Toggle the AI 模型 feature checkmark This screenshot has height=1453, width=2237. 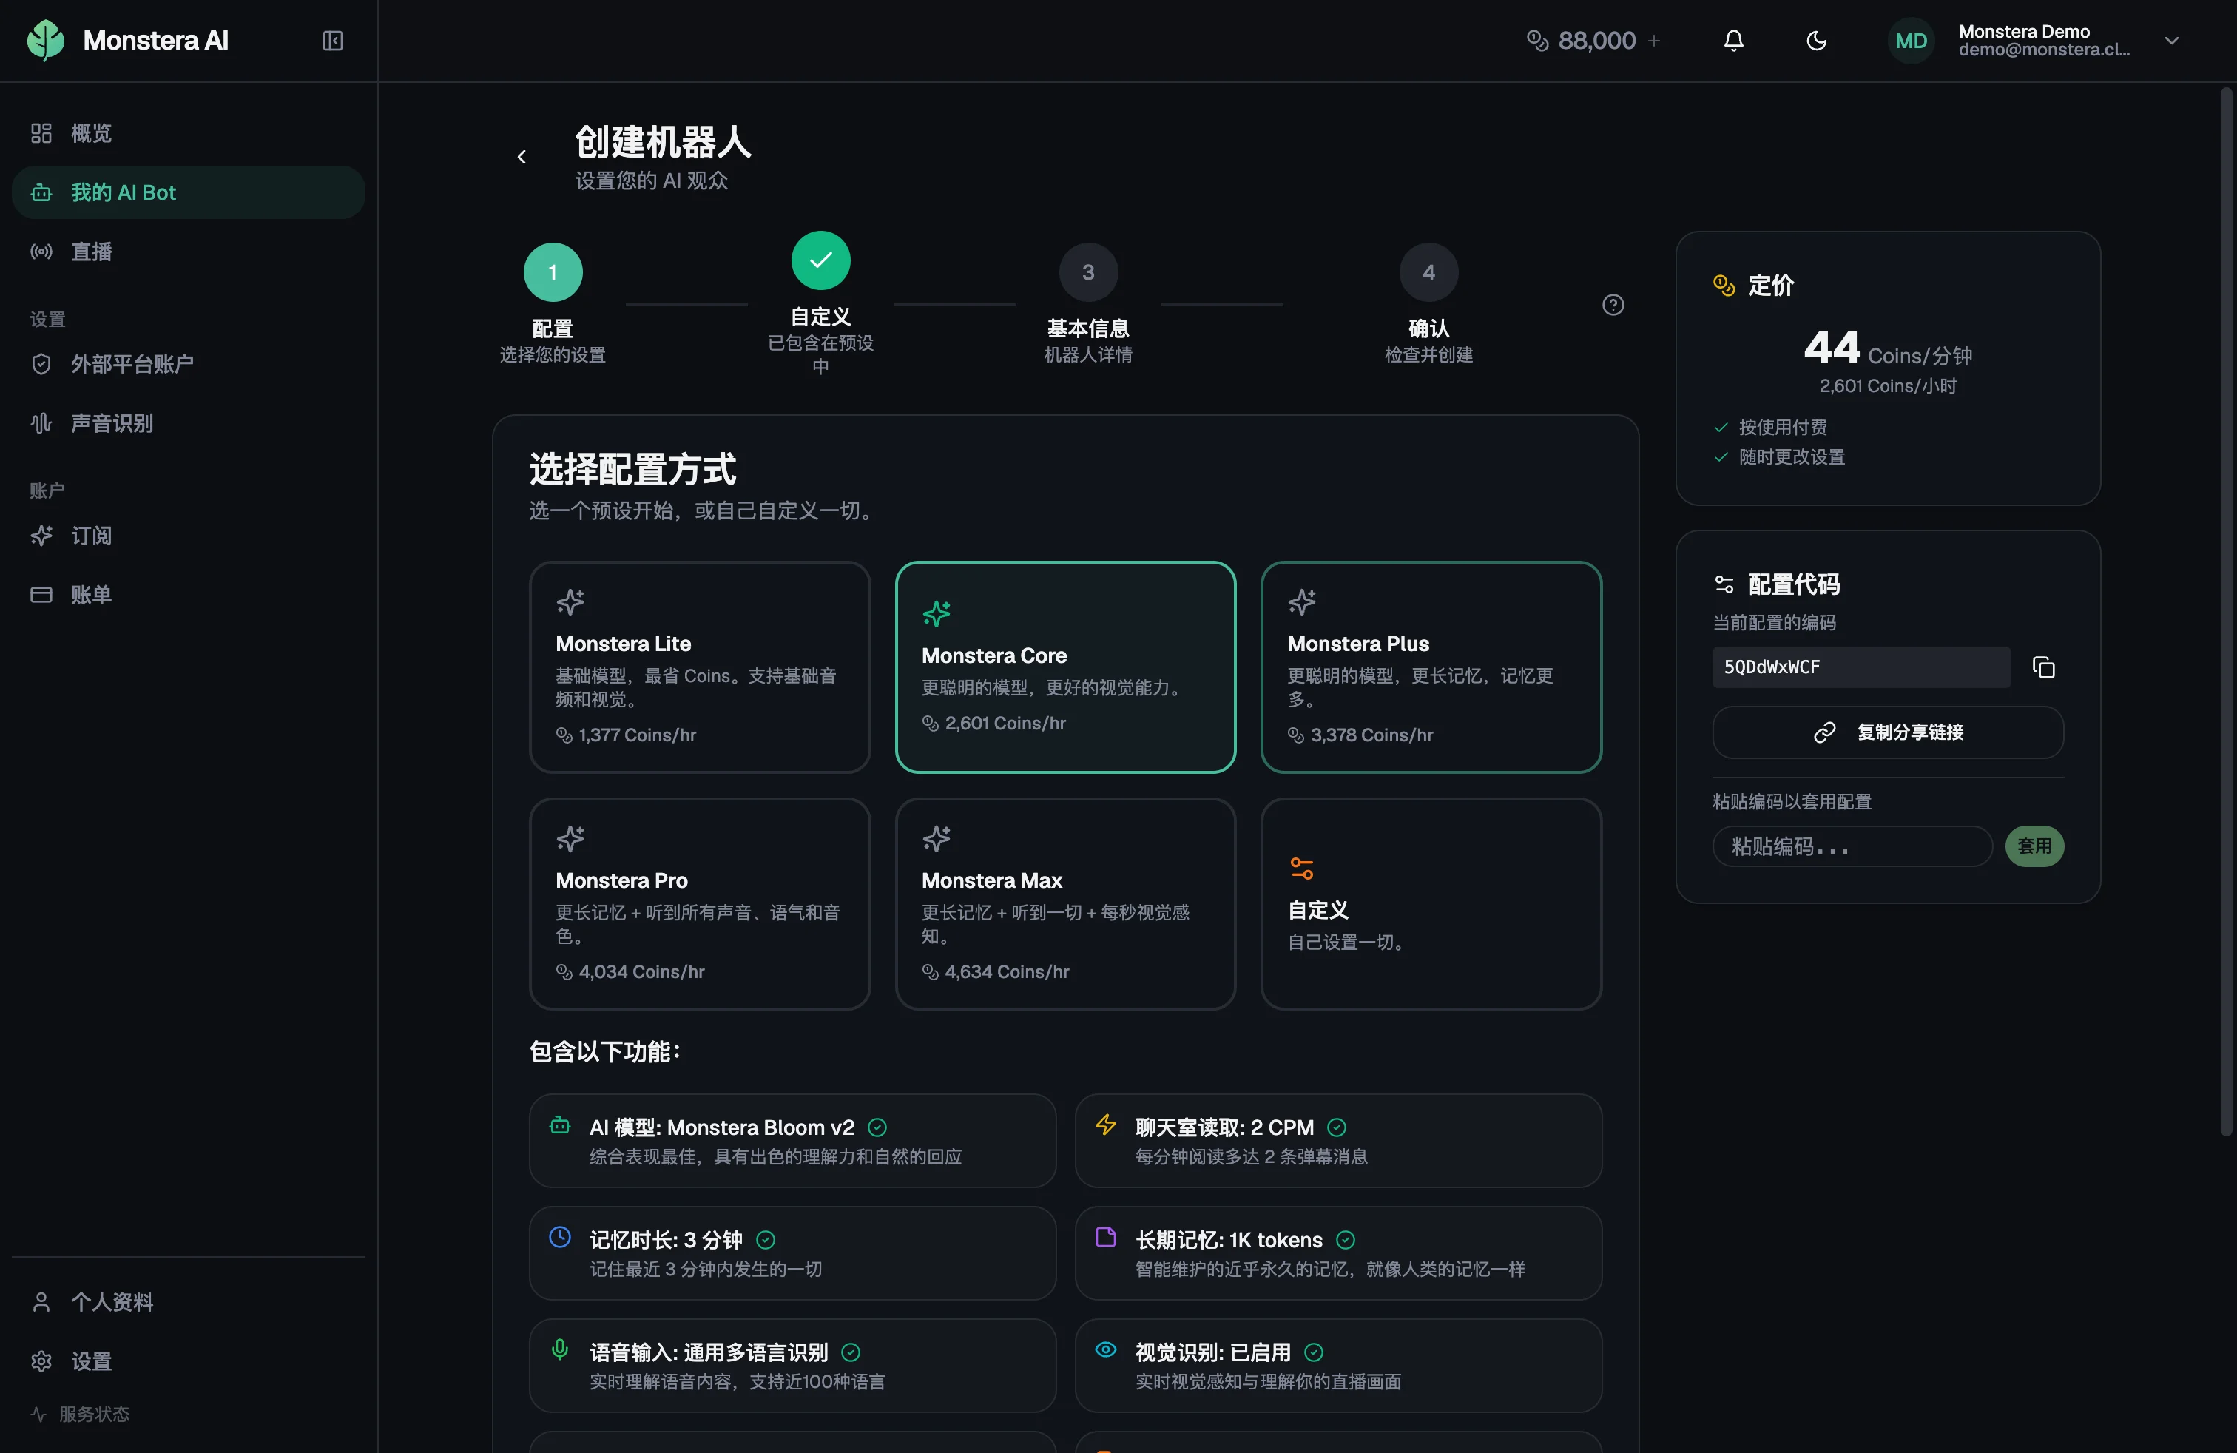[x=877, y=1127]
